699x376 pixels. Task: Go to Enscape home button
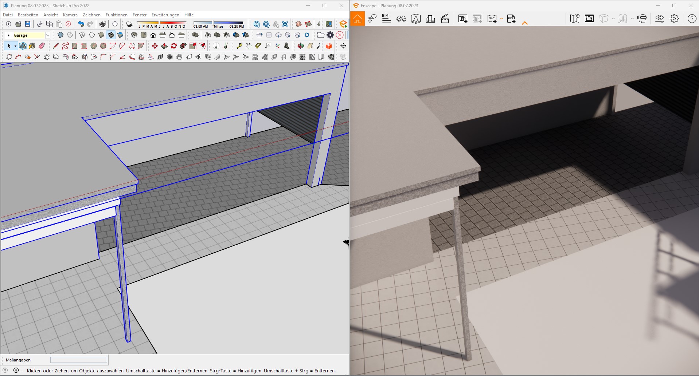(x=358, y=19)
